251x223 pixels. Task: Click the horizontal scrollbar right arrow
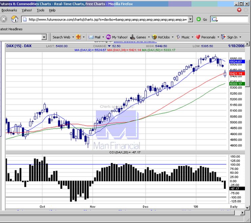pos(243,213)
